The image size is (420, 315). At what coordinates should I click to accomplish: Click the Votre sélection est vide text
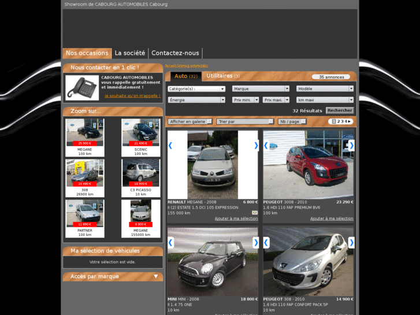(x=113, y=262)
